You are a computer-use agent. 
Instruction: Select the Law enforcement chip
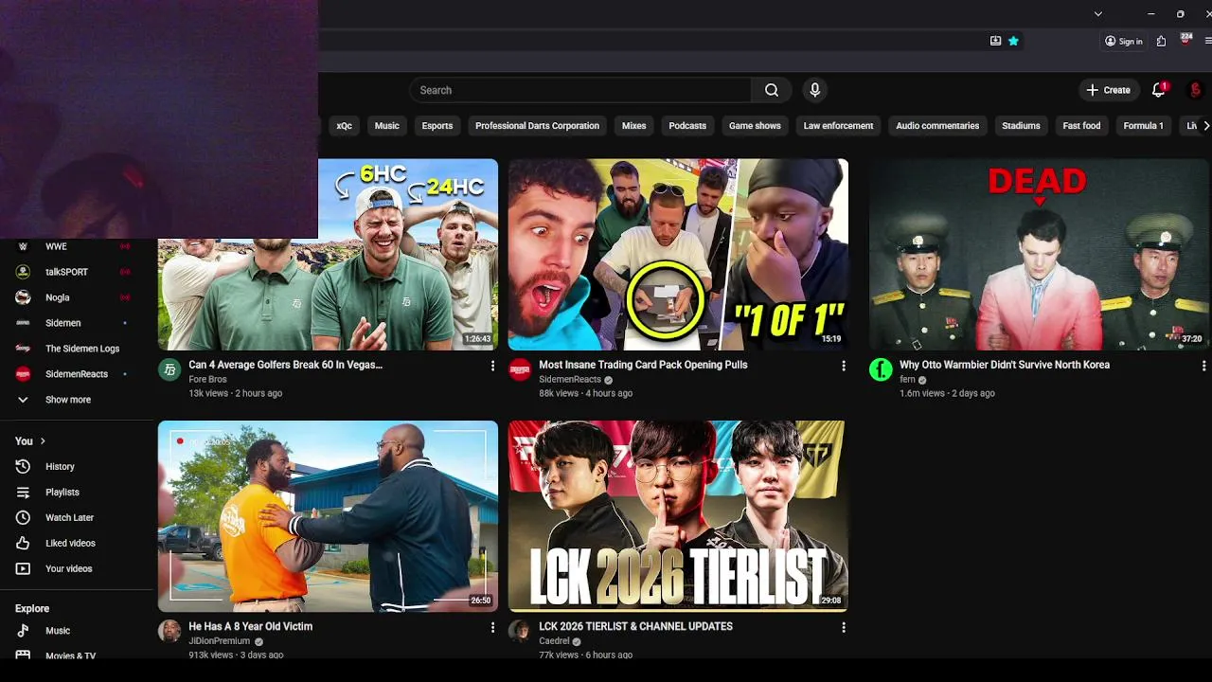point(838,125)
